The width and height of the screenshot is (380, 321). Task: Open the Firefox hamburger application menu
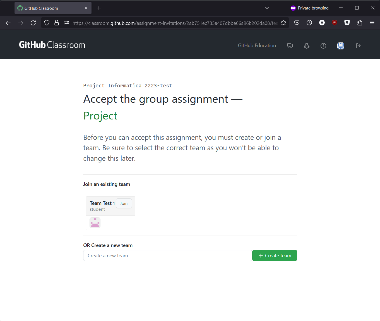tap(372, 23)
